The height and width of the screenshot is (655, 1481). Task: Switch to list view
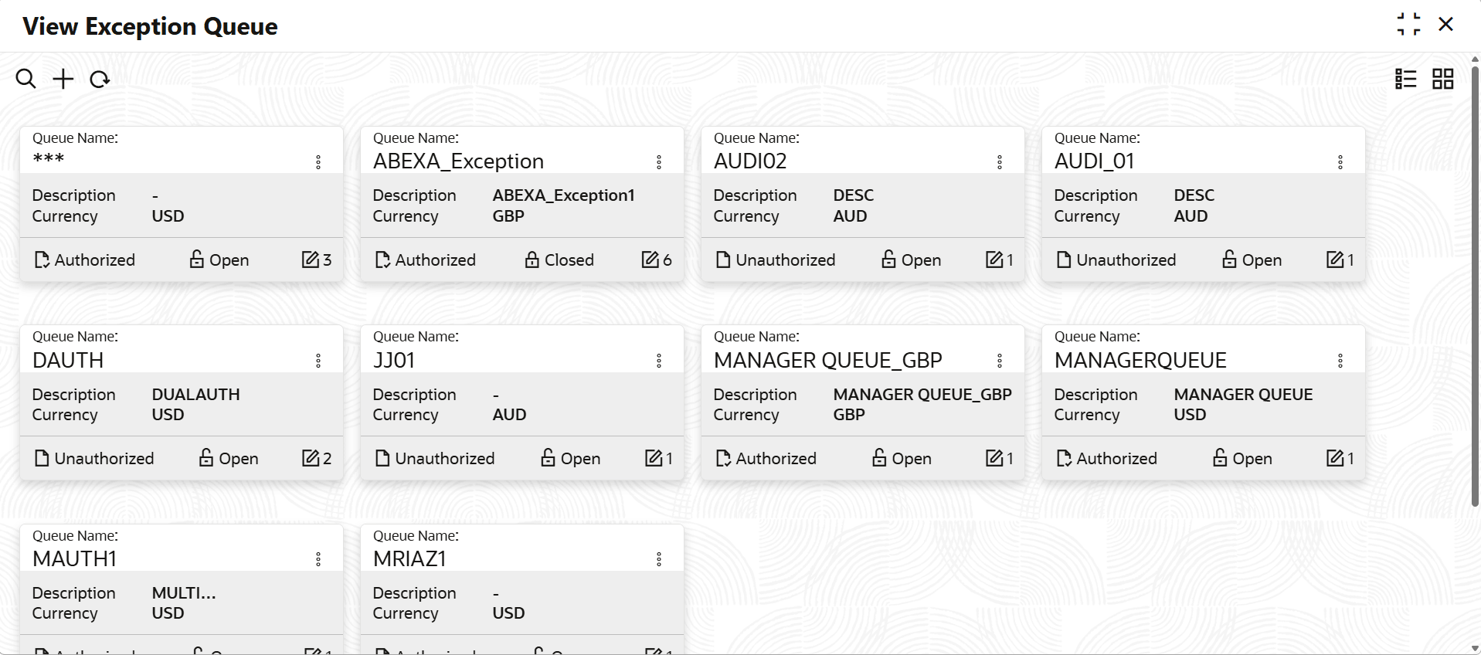pyautogui.click(x=1405, y=79)
